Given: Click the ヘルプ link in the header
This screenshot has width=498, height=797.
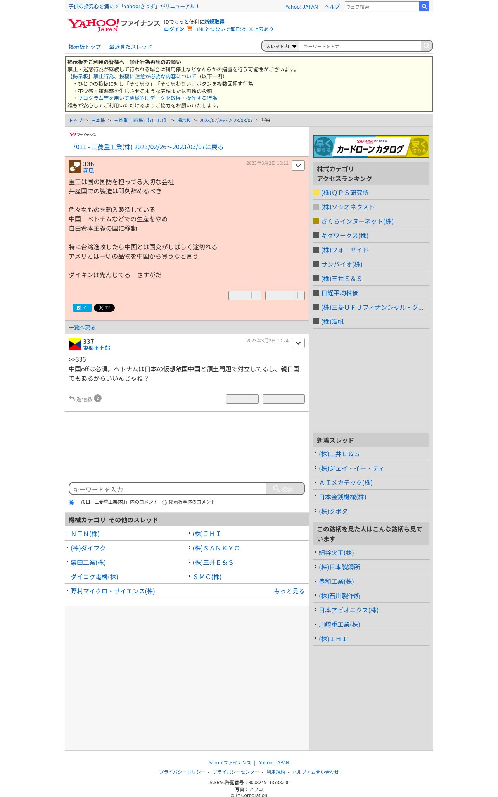Looking at the screenshot, I should coord(332,7).
